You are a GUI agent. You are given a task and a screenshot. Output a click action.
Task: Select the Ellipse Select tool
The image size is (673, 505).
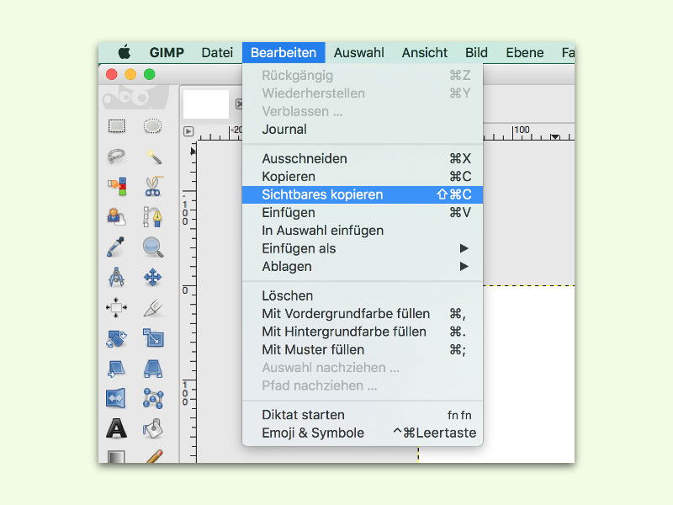pyautogui.click(x=152, y=126)
